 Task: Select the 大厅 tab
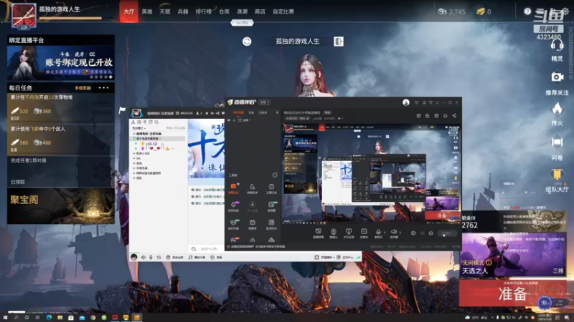[129, 11]
